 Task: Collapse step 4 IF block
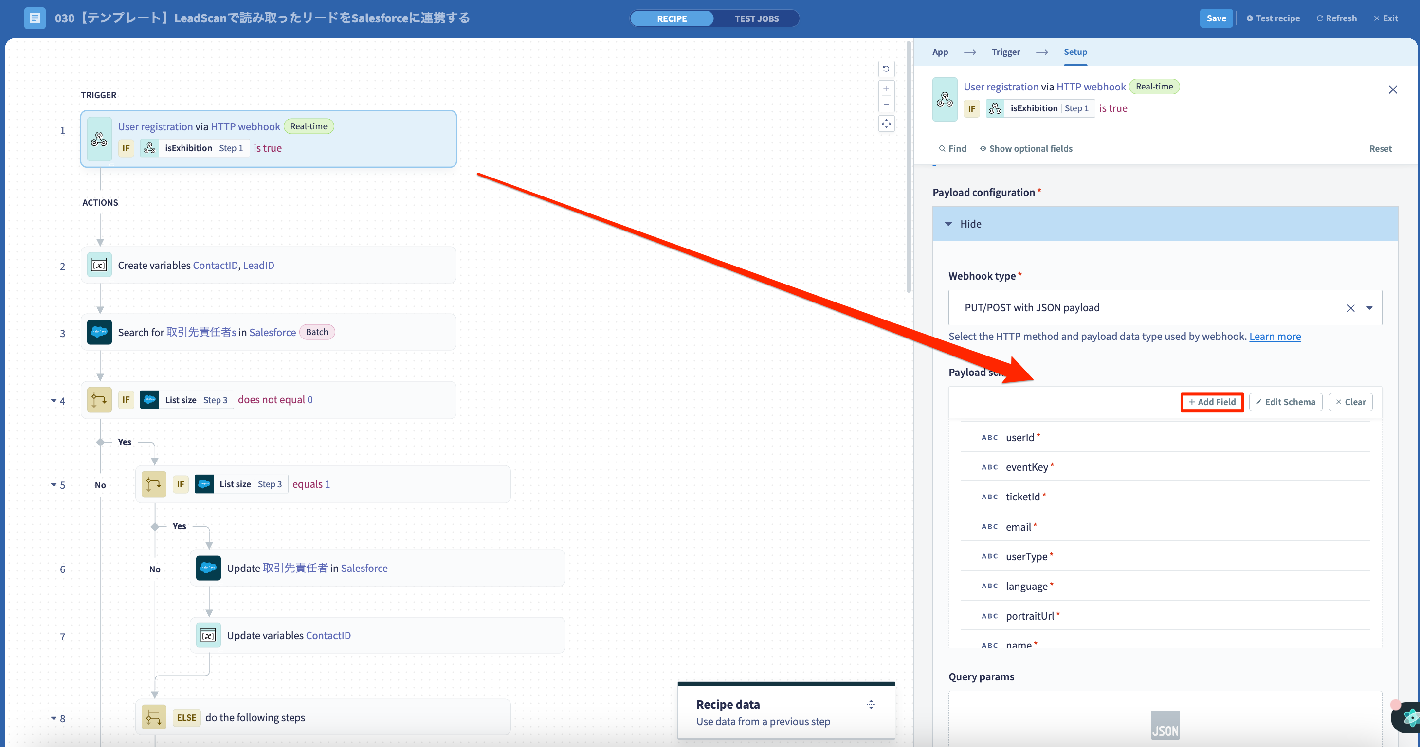pos(54,401)
